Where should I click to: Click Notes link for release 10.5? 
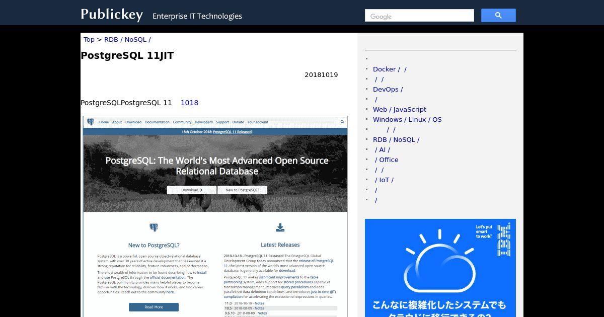tap(259, 308)
